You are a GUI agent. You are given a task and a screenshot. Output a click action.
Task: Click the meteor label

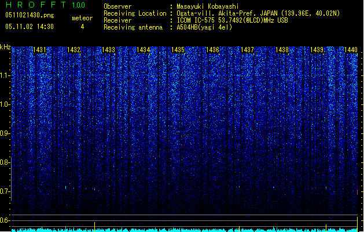point(82,18)
